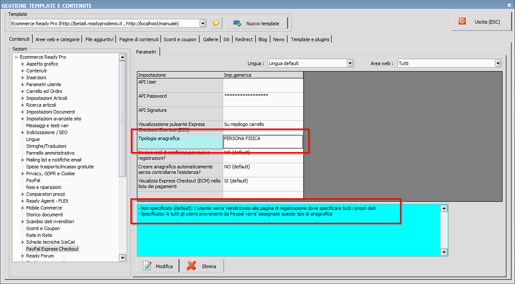Expand the Aspetto grafico tree node
The height and width of the screenshot is (284, 515).
23,64
